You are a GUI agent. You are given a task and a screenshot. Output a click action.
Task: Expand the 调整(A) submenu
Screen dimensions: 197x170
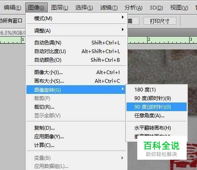coord(76,30)
